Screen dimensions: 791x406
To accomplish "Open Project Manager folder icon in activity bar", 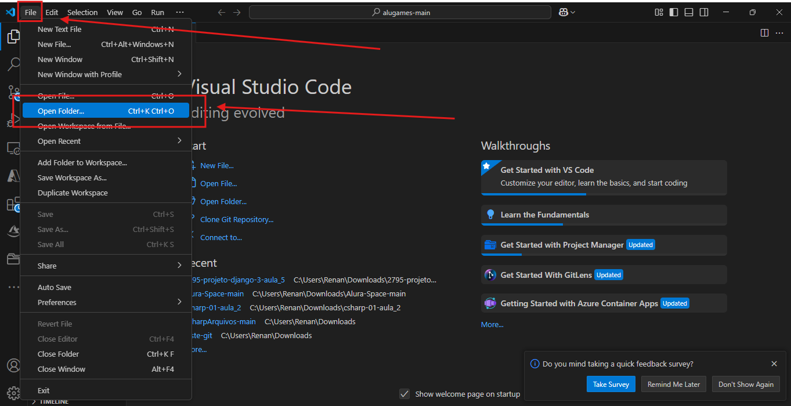I will click(x=13, y=259).
